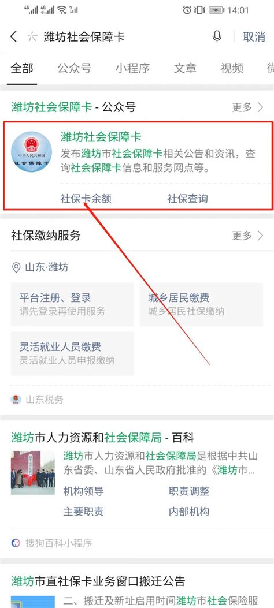Open the 潍坊社会保障卡 account avatar
The width and height of the screenshot is (274, 608).
coord(31,152)
